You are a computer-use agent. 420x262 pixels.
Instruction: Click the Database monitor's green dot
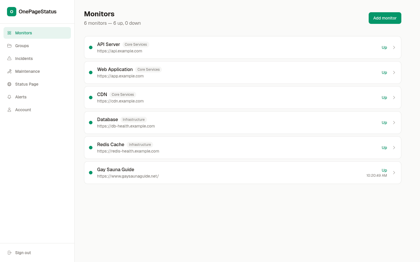(x=91, y=123)
